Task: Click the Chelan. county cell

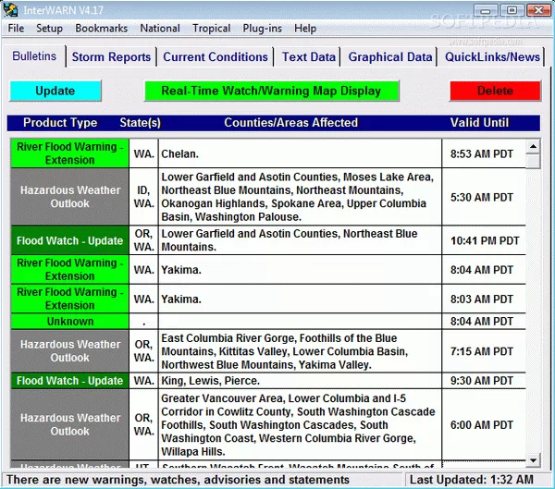Action: [x=300, y=153]
